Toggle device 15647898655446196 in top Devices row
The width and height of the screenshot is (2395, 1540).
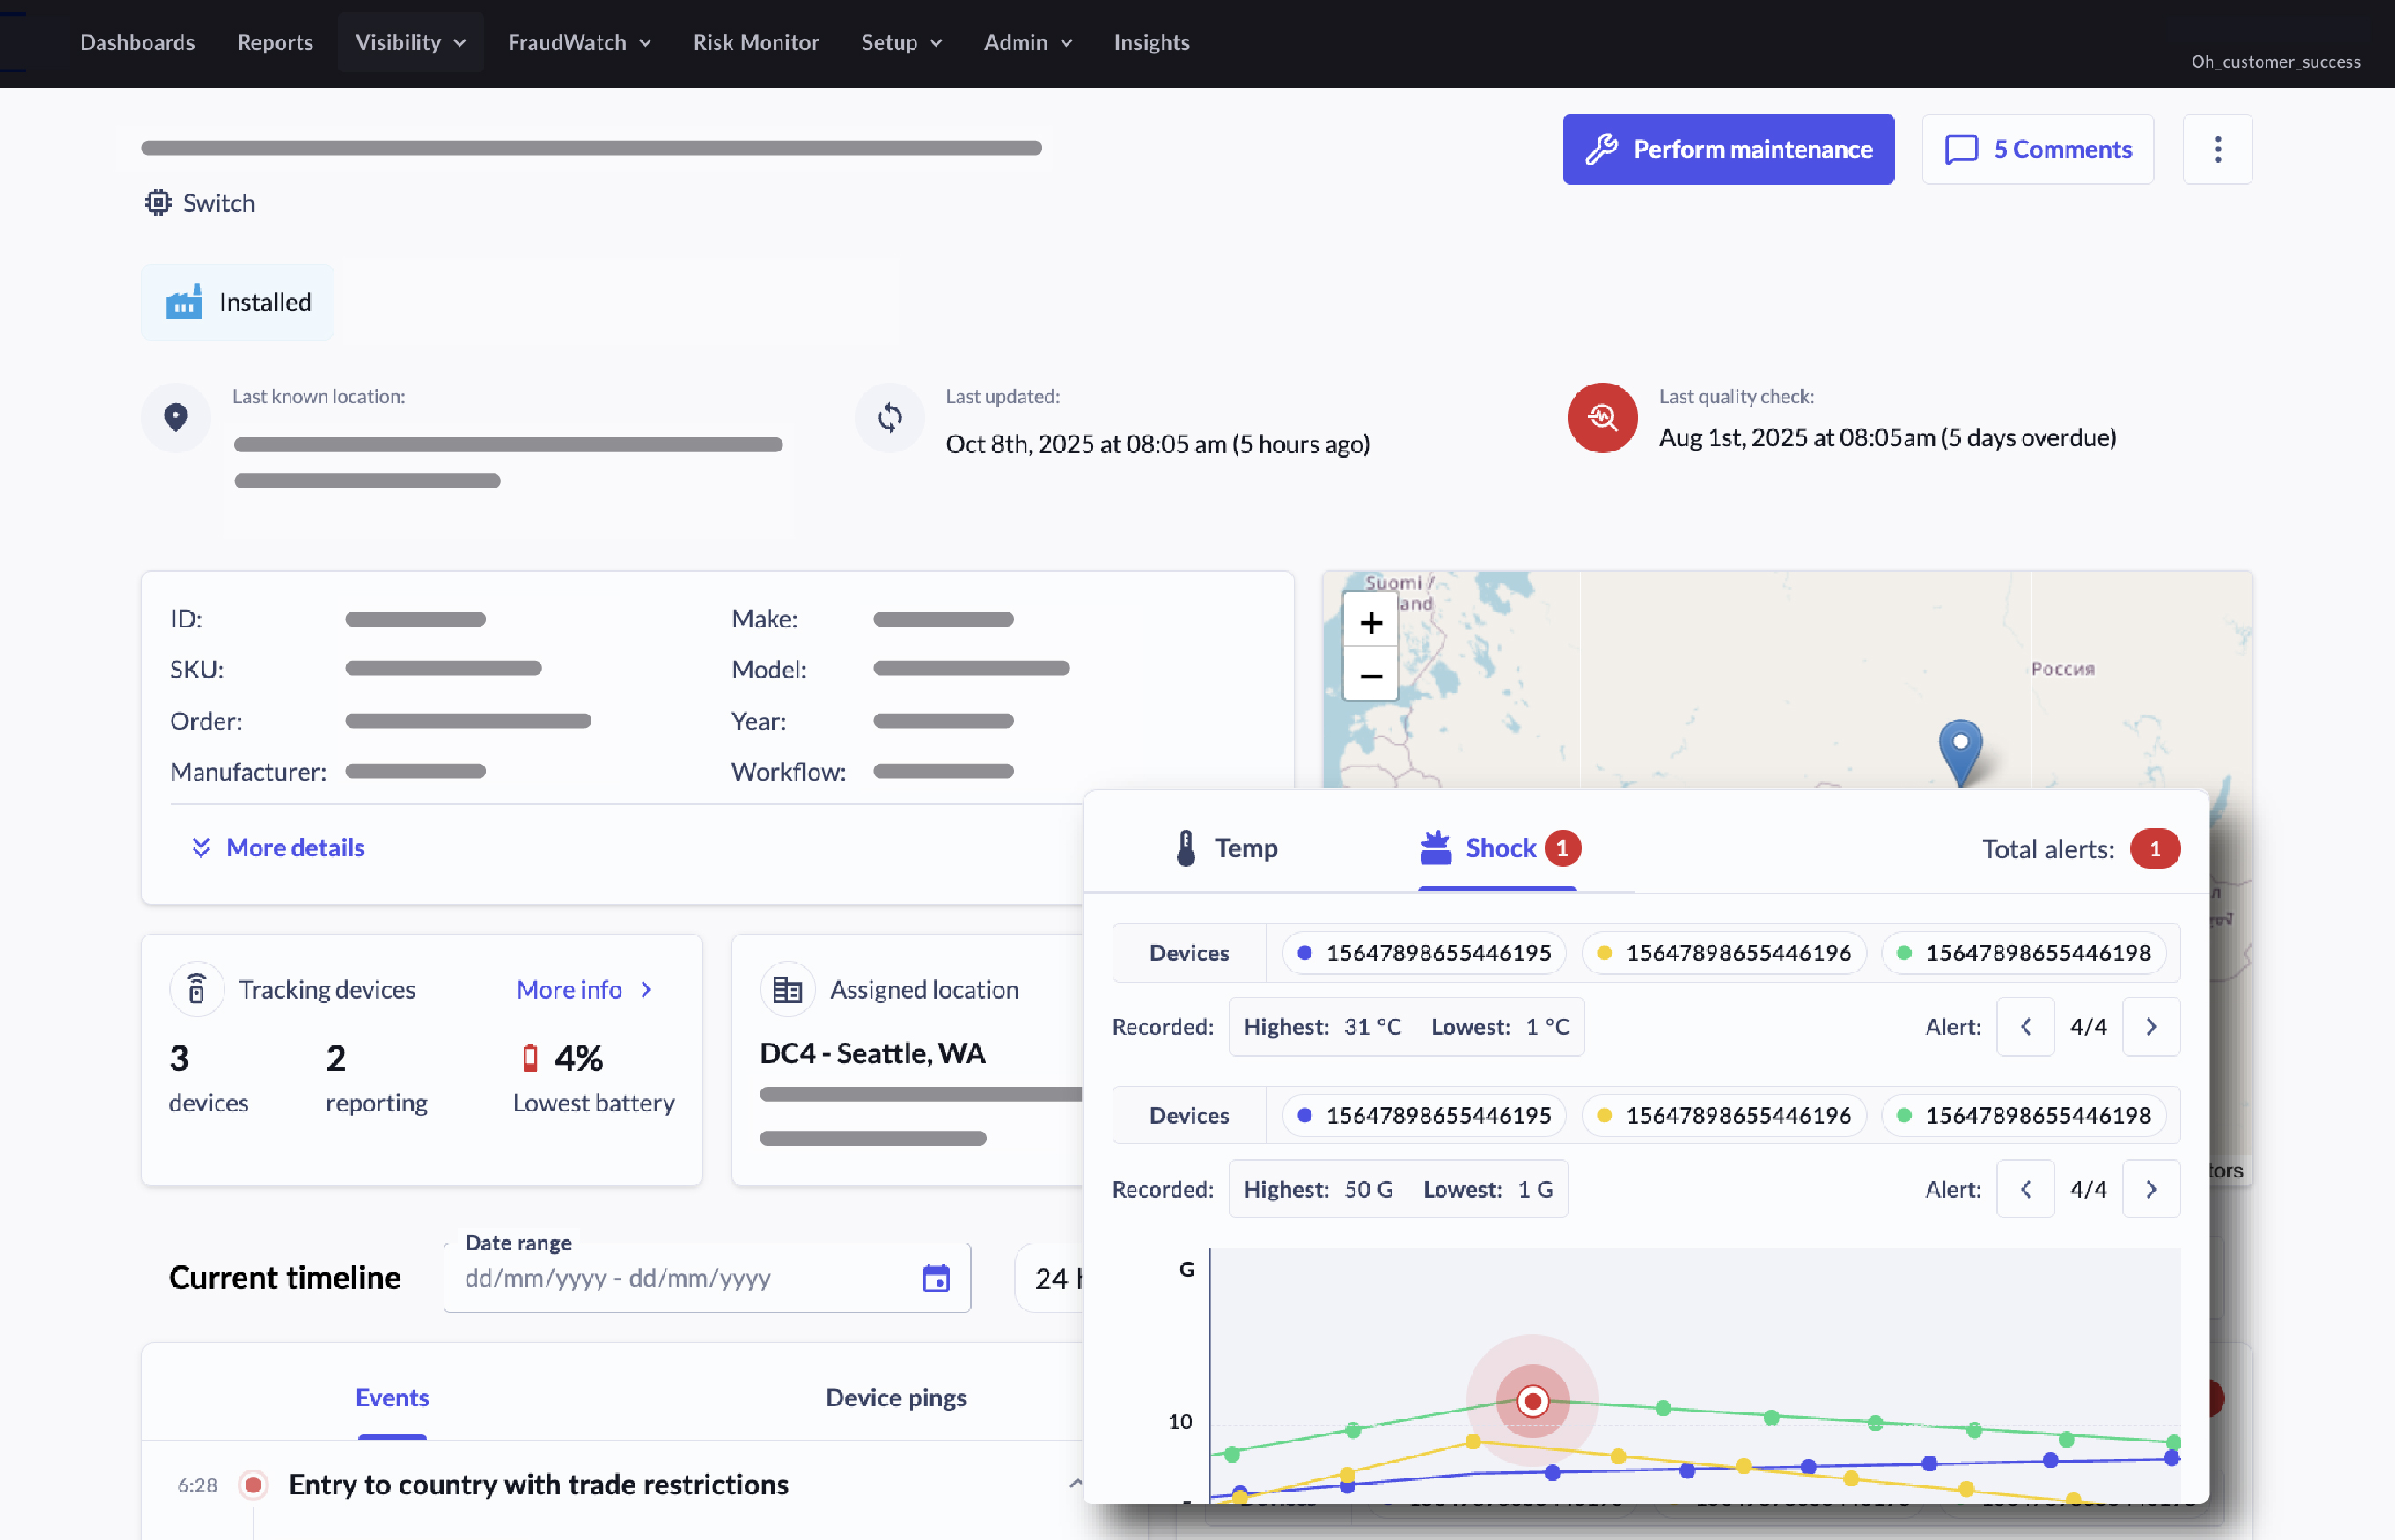click(1724, 952)
